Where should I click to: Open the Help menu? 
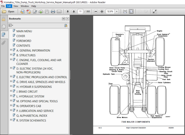coord(34,6)
